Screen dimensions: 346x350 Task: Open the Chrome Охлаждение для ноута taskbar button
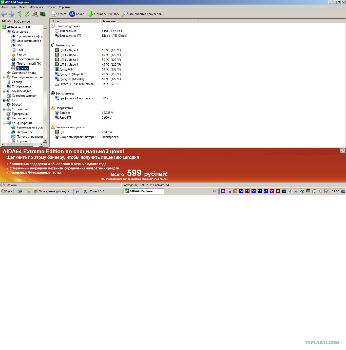coord(53,191)
